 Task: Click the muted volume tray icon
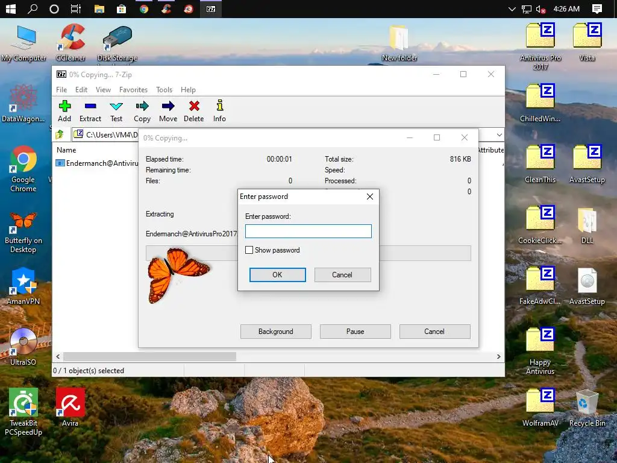coord(541,9)
